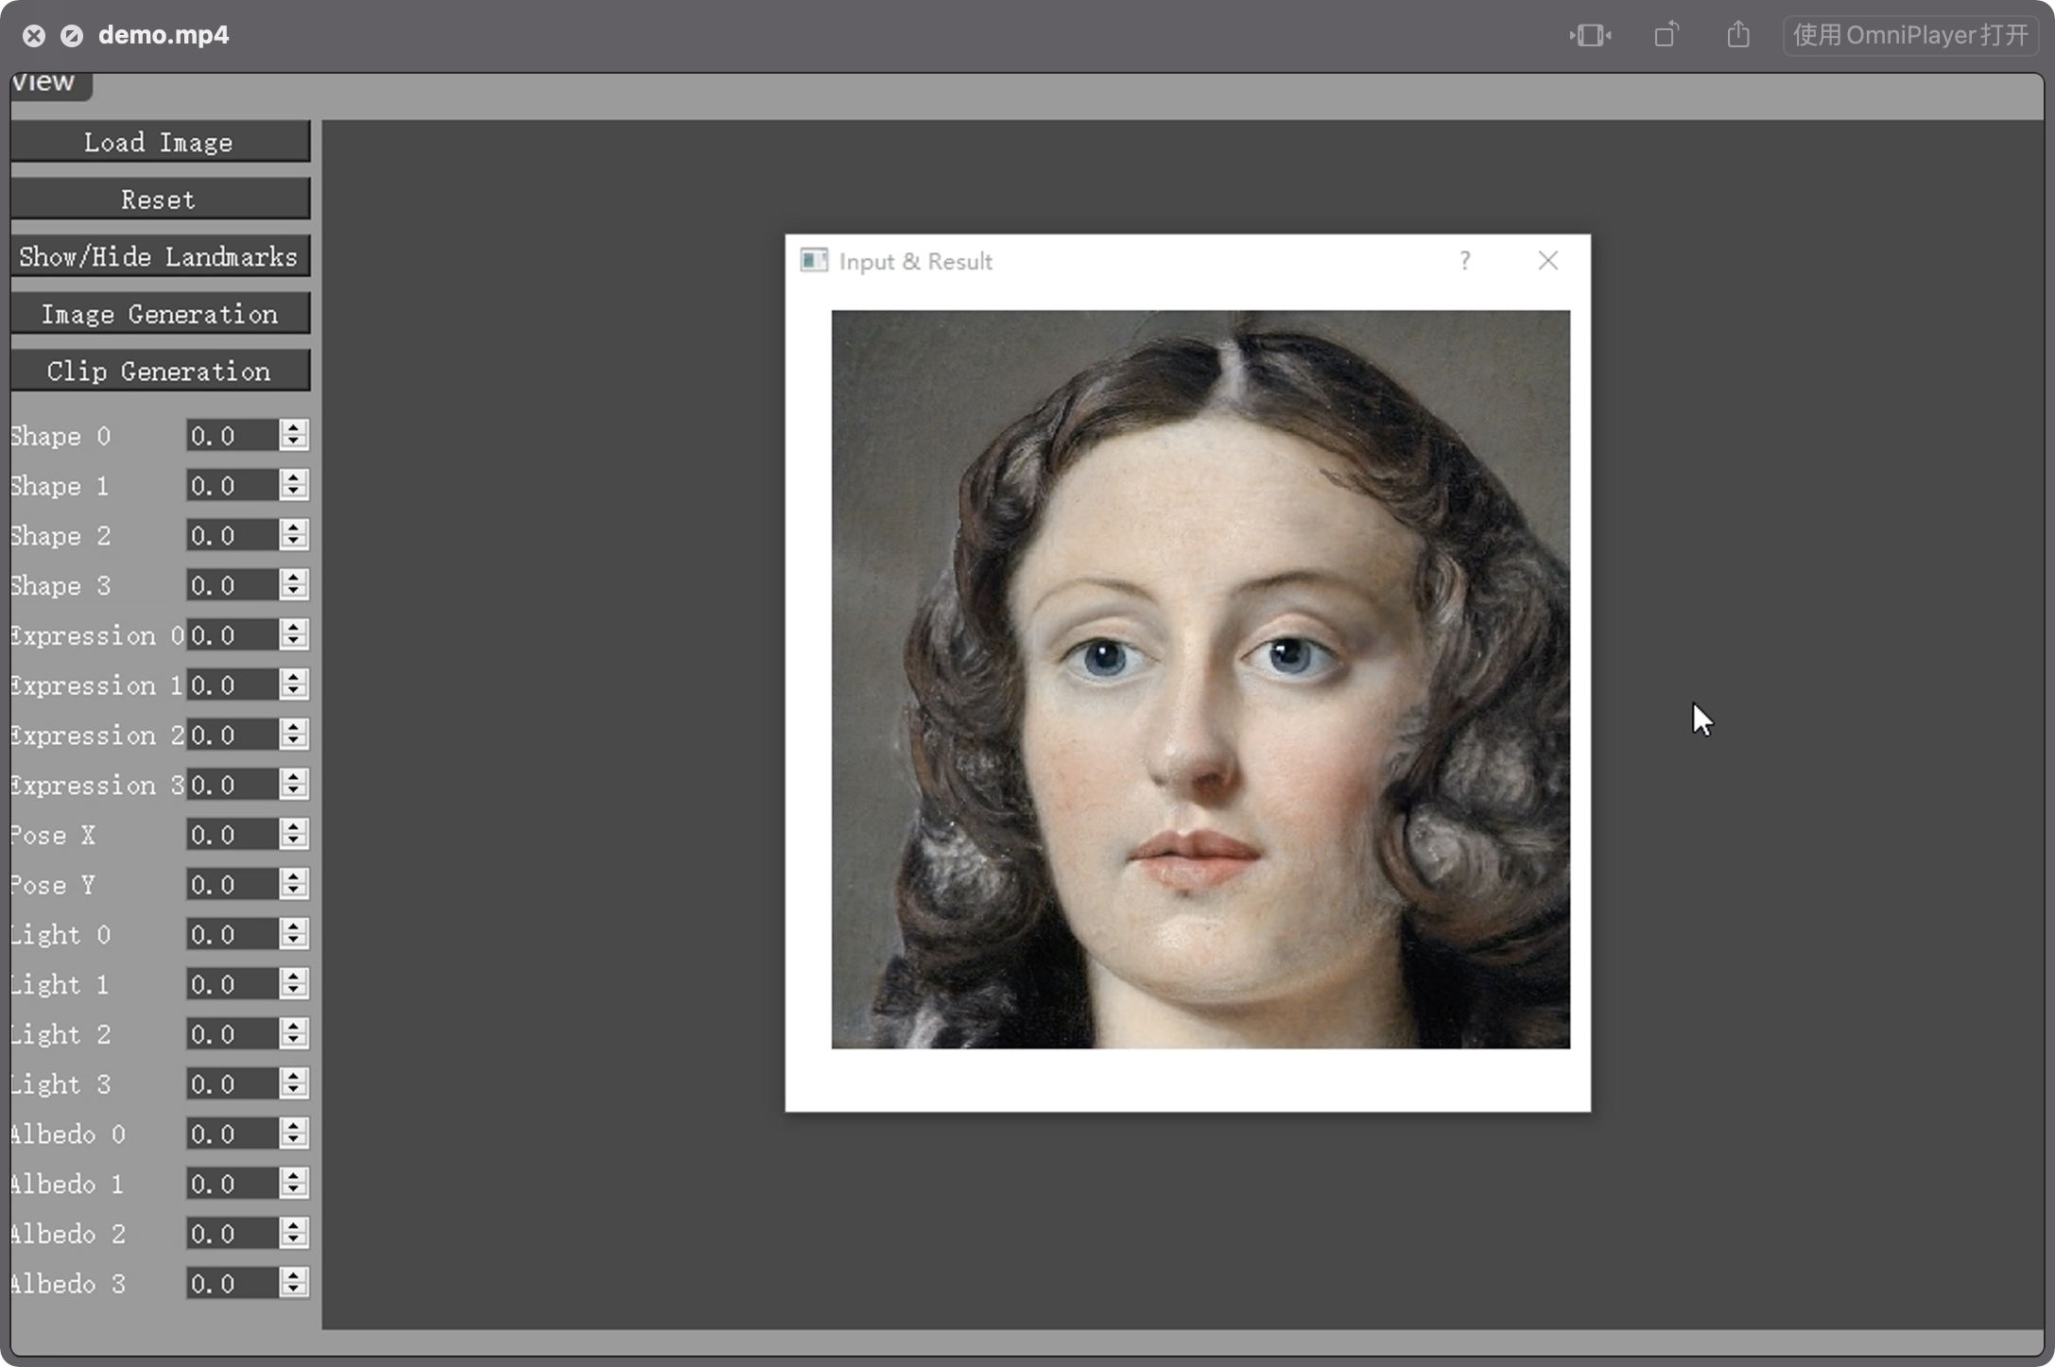Click the question mark help icon

point(1464,260)
